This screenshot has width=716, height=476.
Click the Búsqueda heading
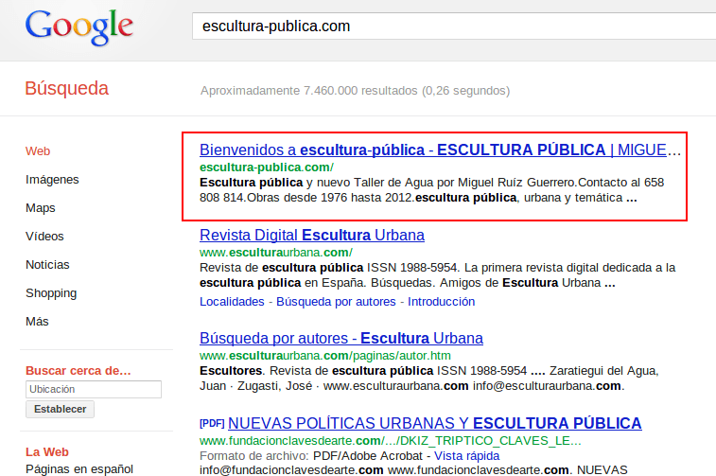(x=66, y=89)
